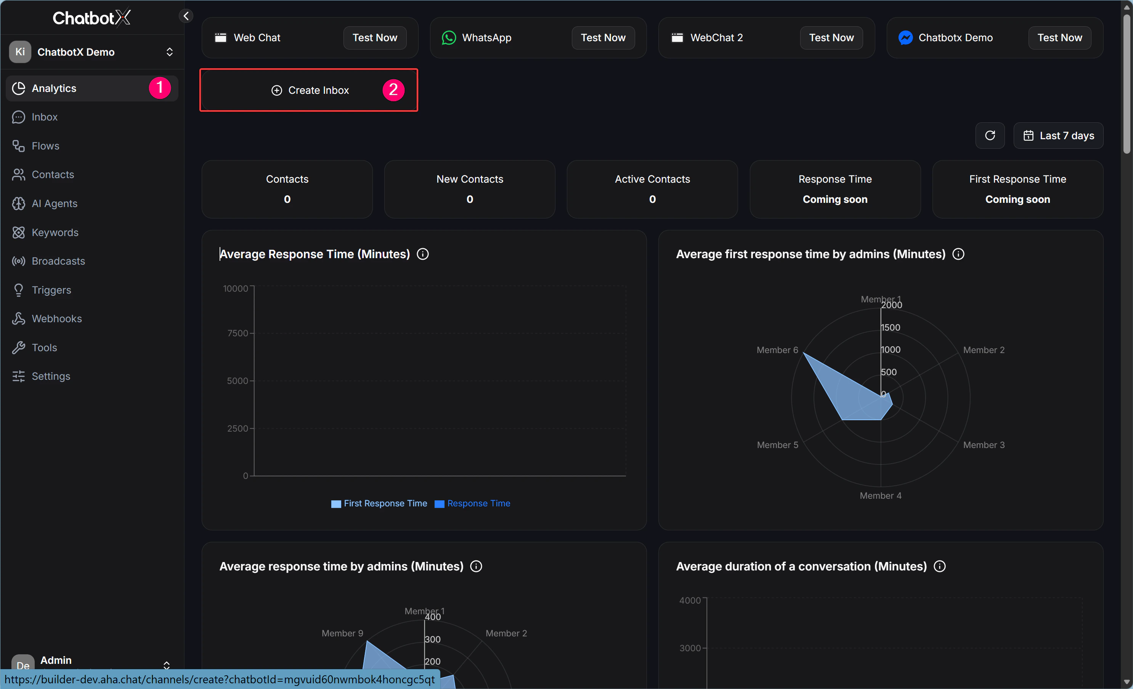Click the Flows icon in the sidebar

point(18,146)
